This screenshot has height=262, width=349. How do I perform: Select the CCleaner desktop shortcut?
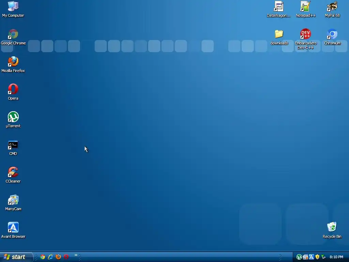[13, 175]
